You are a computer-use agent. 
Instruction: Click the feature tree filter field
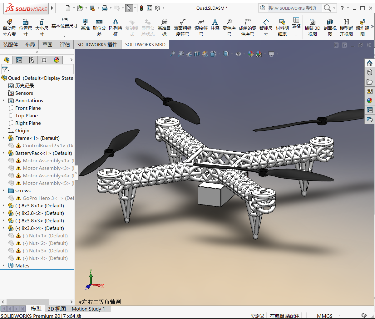(37, 69)
